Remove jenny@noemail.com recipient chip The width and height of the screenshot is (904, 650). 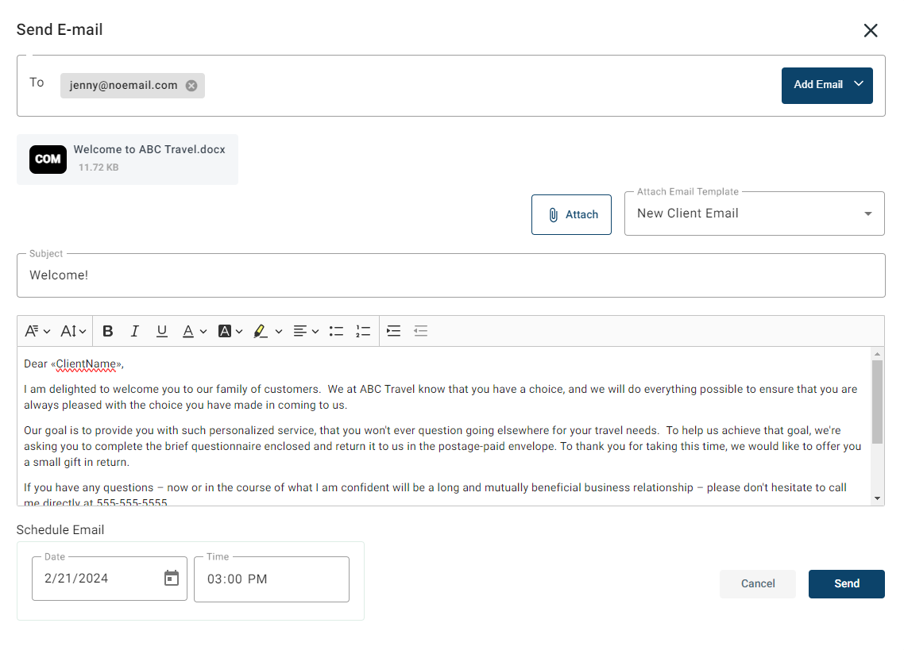(x=191, y=85)
